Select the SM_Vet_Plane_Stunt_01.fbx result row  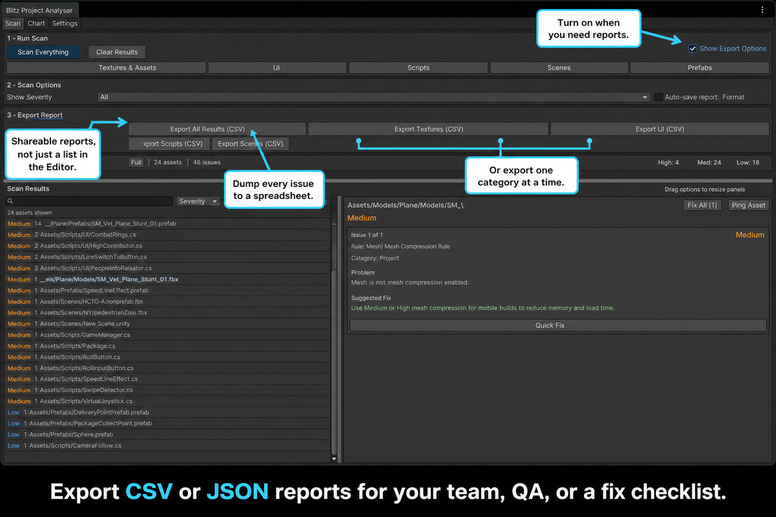pyautogui.click(x=167, y=279)
